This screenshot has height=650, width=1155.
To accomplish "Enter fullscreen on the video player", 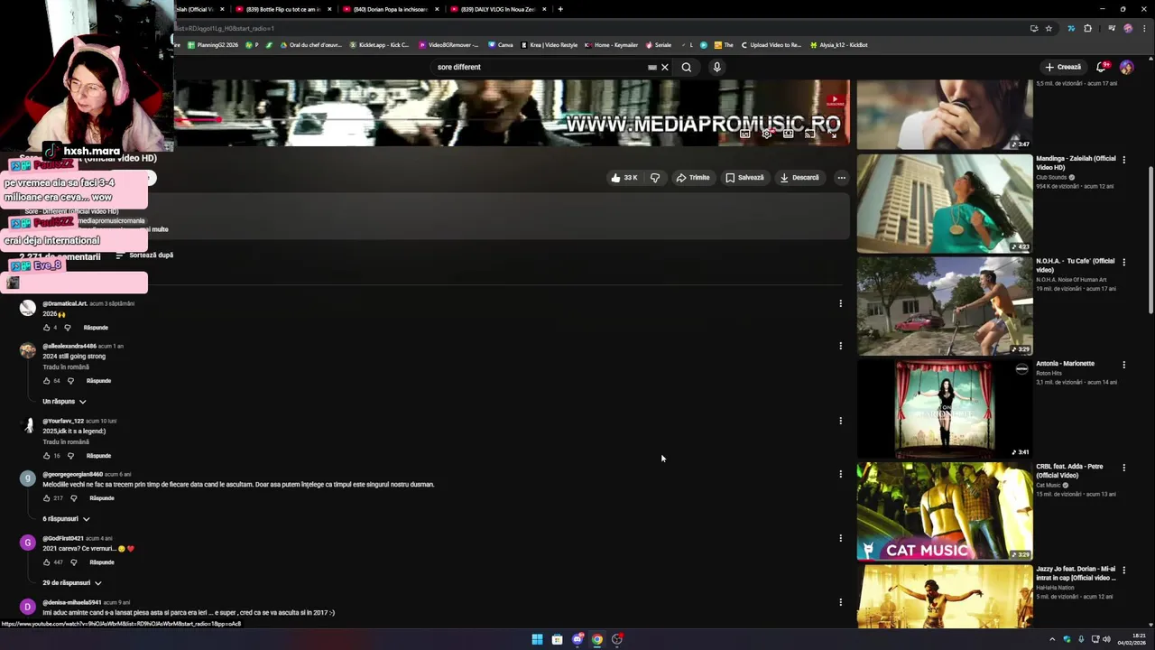I will tap(831, 134).
